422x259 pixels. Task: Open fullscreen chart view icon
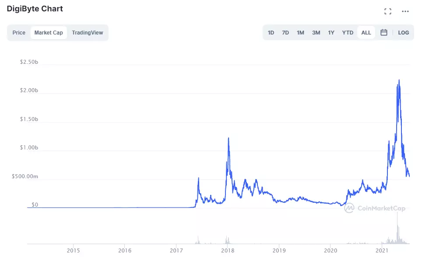pyautogui.click(x=387, y=11)
